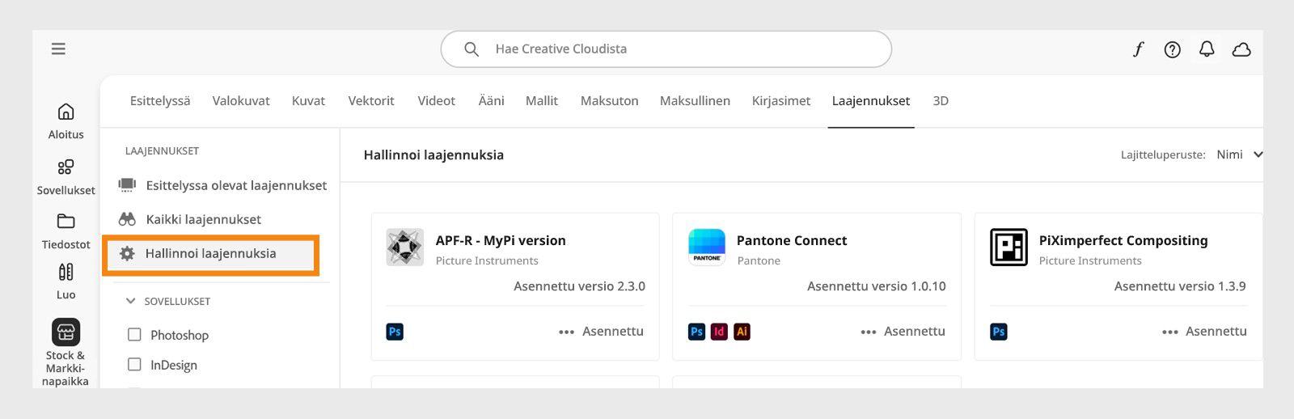This screenshot has height=419, width=1294.
Task: Switch to Esittelyssä tab
Action: [160, 101]
